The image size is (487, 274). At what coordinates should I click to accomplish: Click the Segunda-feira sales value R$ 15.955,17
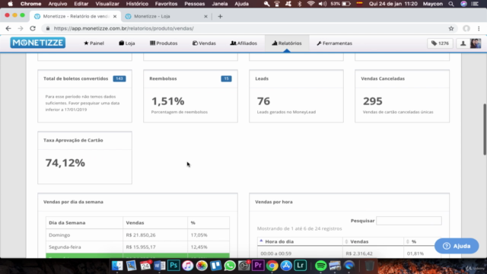(x=141, y=247)
